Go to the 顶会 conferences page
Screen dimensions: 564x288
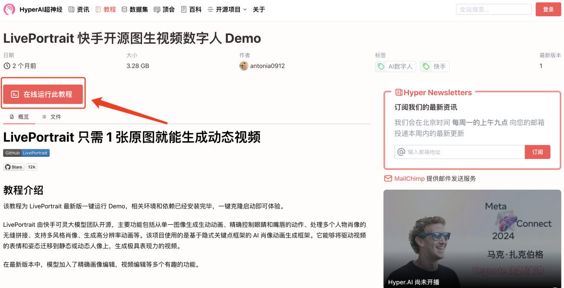[x=164, y=10]
